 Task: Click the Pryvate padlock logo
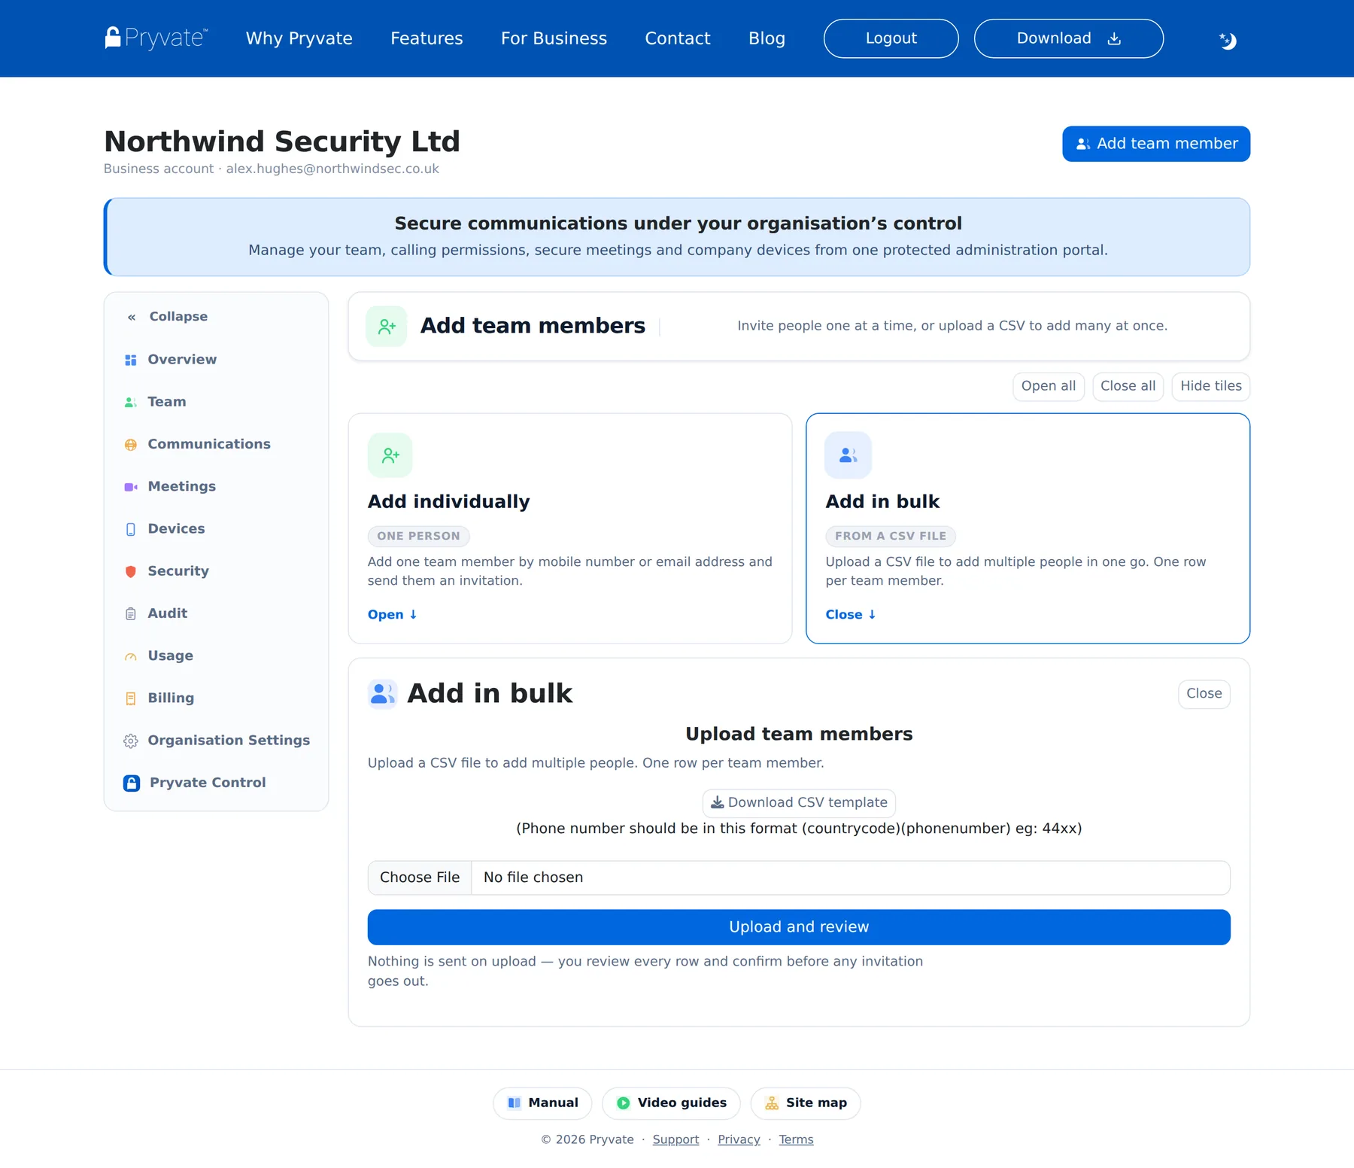click(x=156, y=38)
